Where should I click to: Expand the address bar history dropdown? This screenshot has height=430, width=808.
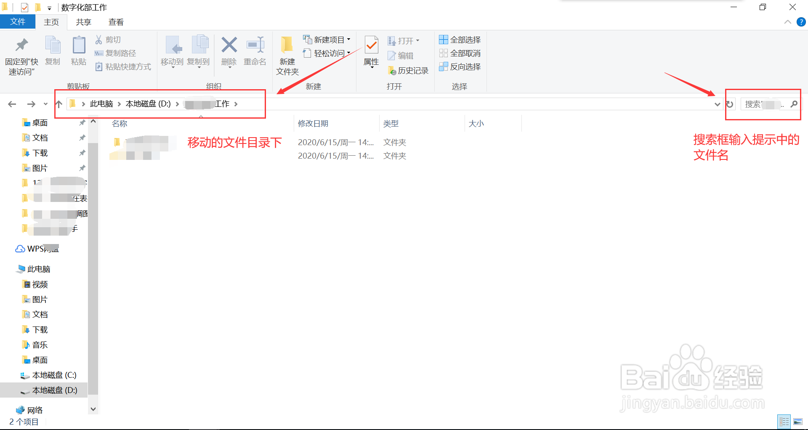(718, 104)
